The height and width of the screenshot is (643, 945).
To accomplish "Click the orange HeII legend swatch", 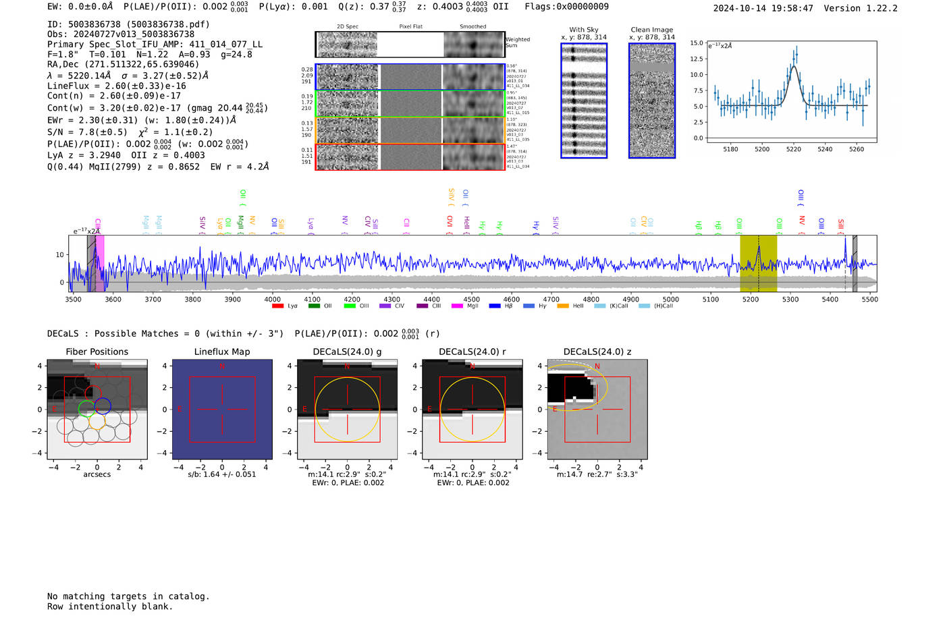I will pos(563,306).
